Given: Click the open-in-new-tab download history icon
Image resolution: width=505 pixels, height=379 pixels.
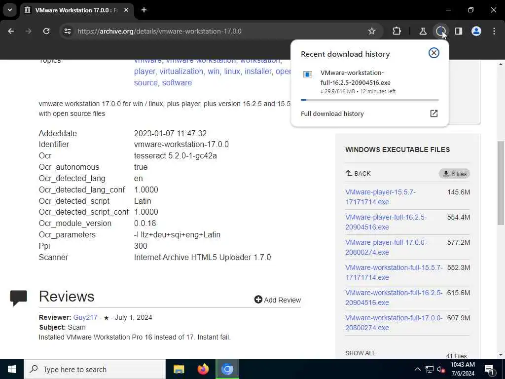Looking at the screenshot, I should (434, 114).
